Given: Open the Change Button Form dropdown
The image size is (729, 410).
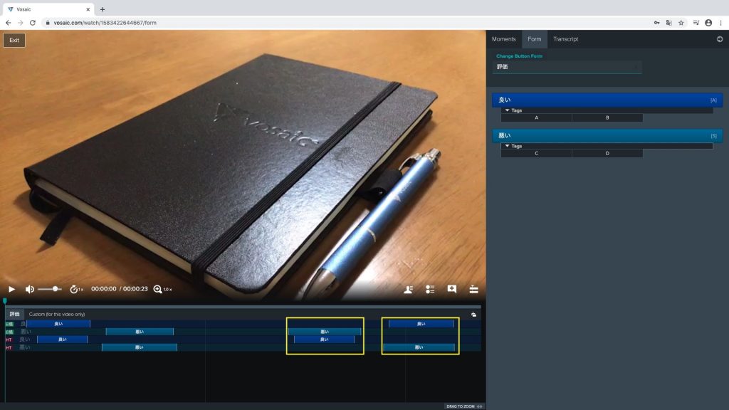Looking at the screenshot, I should pyautogui.click(x=567, y=67).
